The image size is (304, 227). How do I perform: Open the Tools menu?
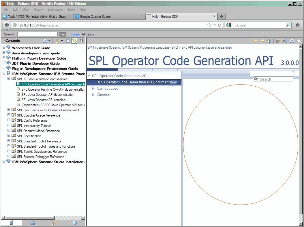[x=71, y=9]
